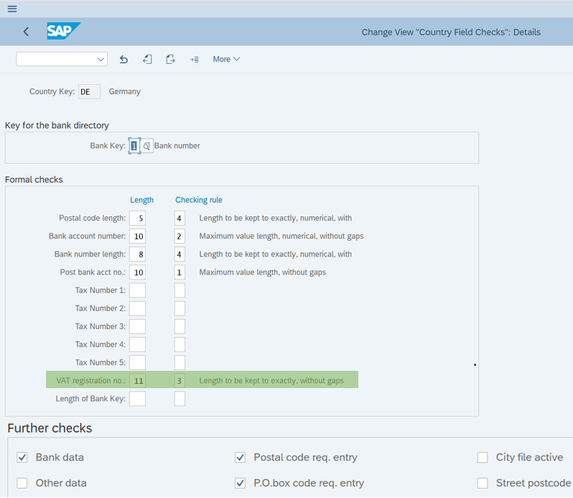Click the Tax Number 1 length field
The width and height of the screenshot is (573, 498).
137,290
